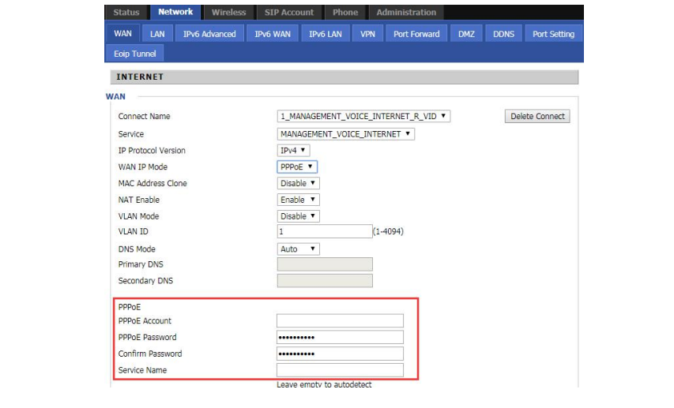Open the DNS Mode dropdown
Viewport: 674px width, 408px height.
[299, 249]
